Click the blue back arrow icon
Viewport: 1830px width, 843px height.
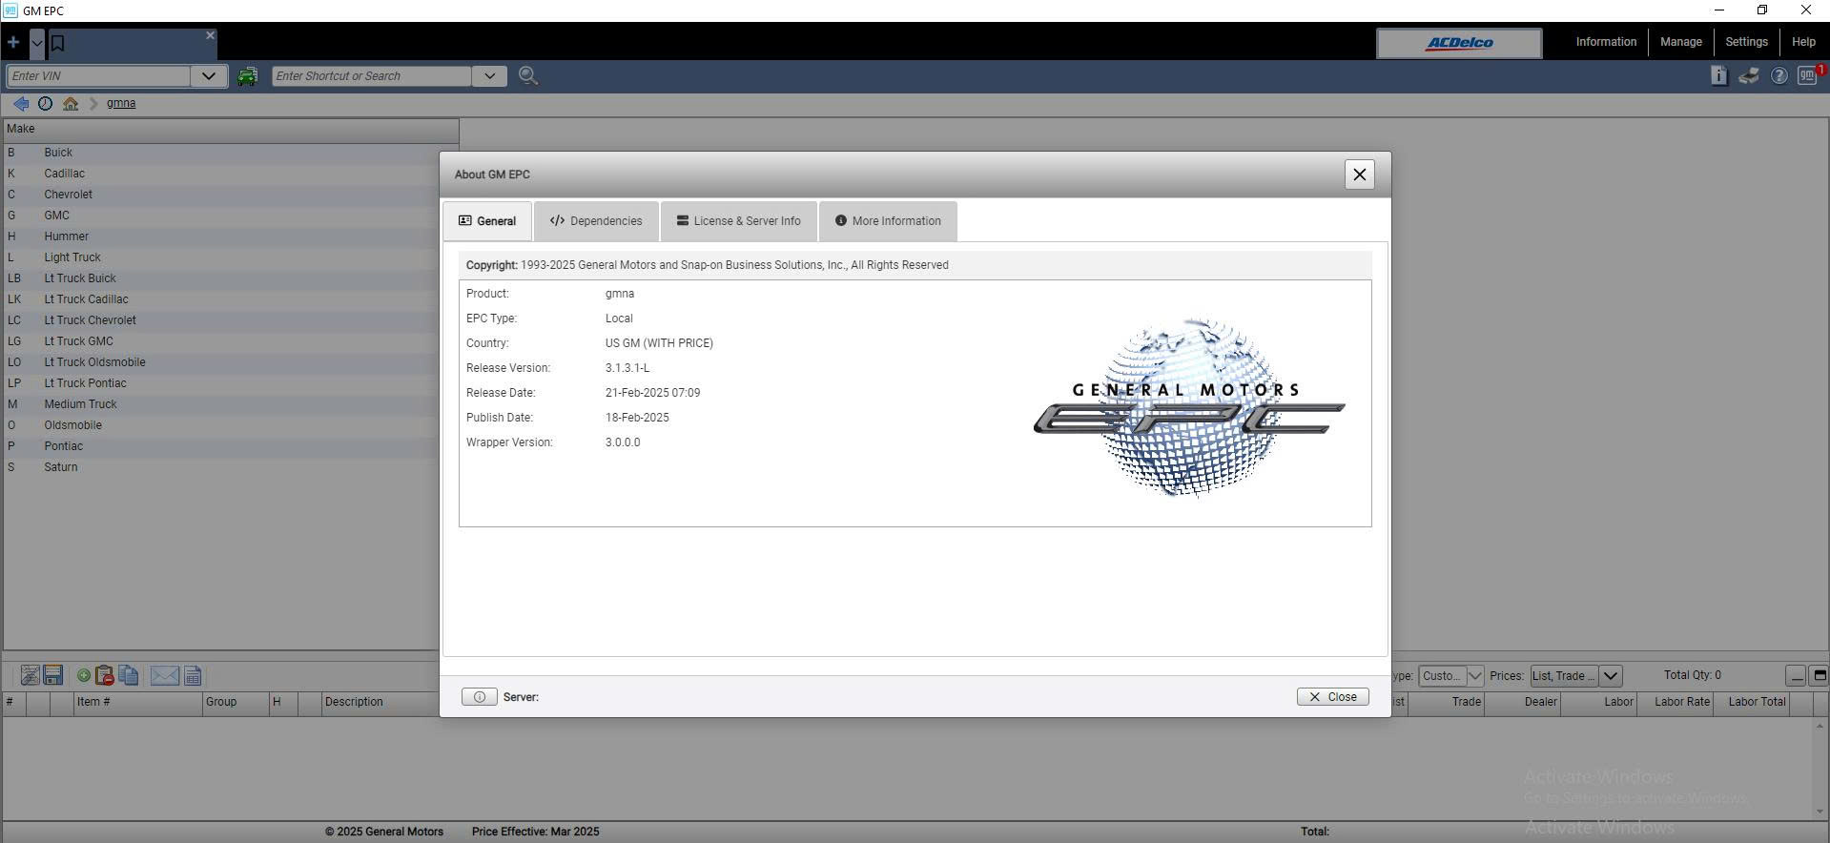click(21, 103)
